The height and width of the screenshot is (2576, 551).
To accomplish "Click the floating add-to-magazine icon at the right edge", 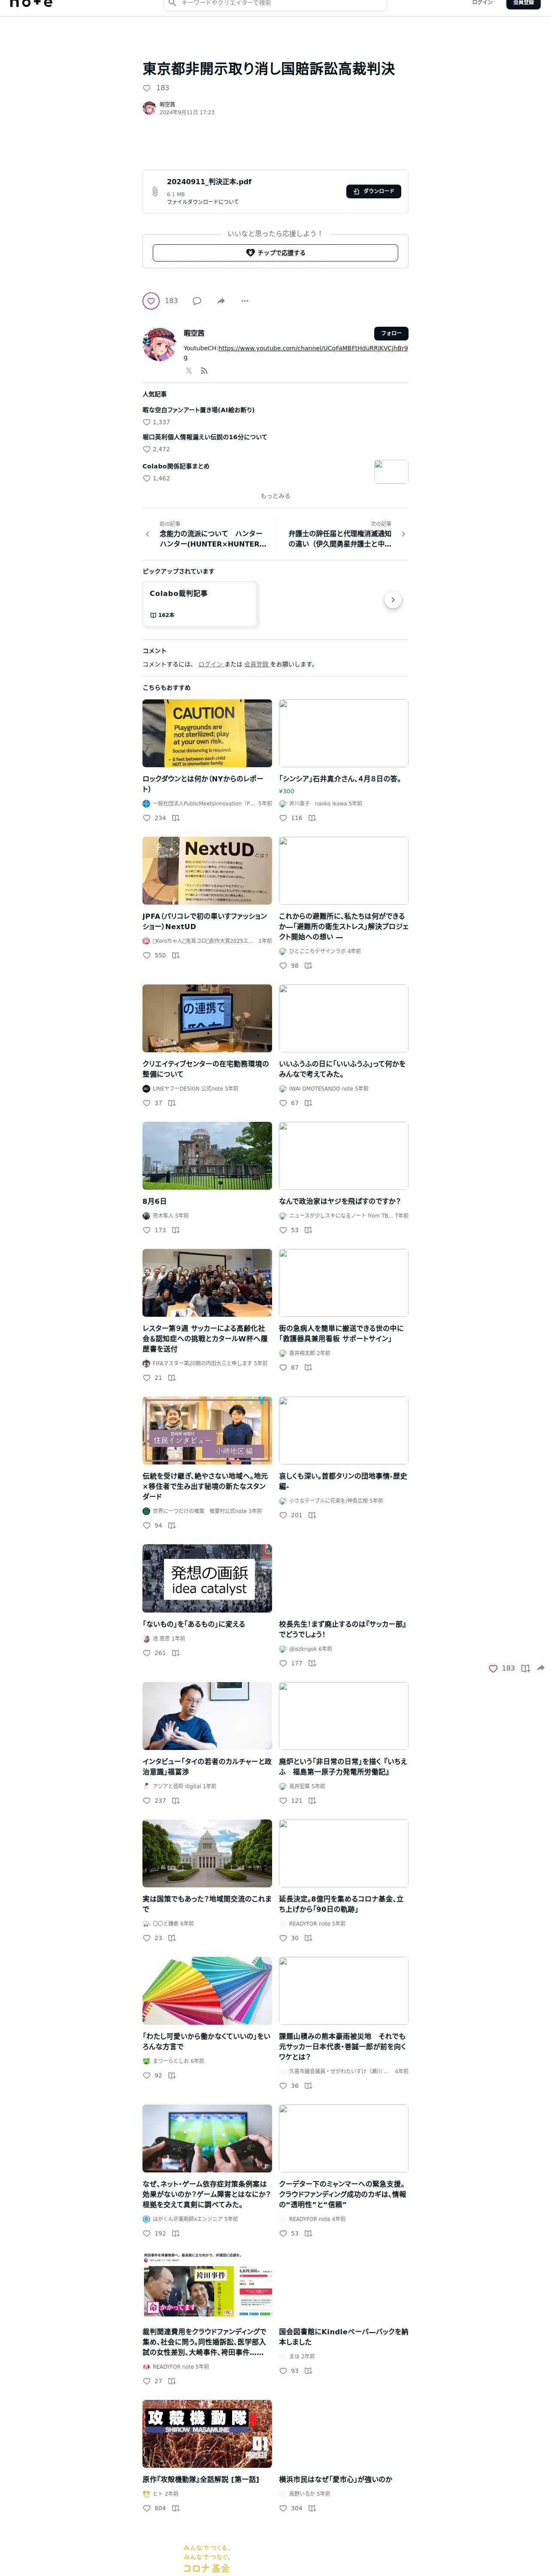I will tap(525, 1668).
